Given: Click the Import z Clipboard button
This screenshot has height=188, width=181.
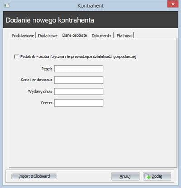Looking at the screenshot, I should [x=34, y=176].
